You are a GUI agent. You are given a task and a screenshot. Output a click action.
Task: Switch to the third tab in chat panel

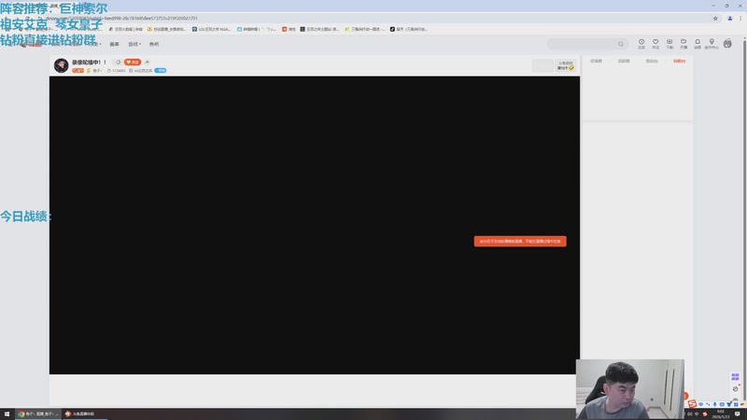click(x=651, y=61)
